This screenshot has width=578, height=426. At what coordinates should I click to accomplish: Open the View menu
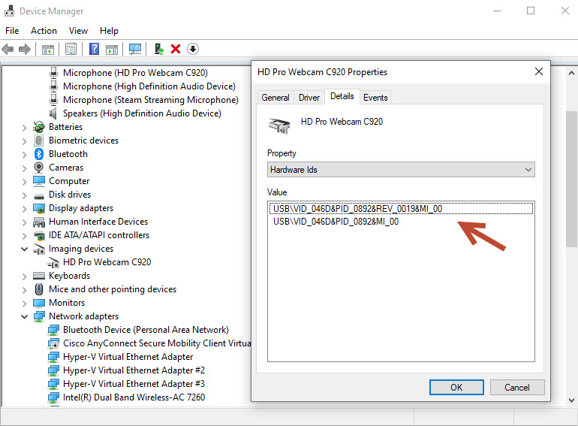click(x=78, y=31)
